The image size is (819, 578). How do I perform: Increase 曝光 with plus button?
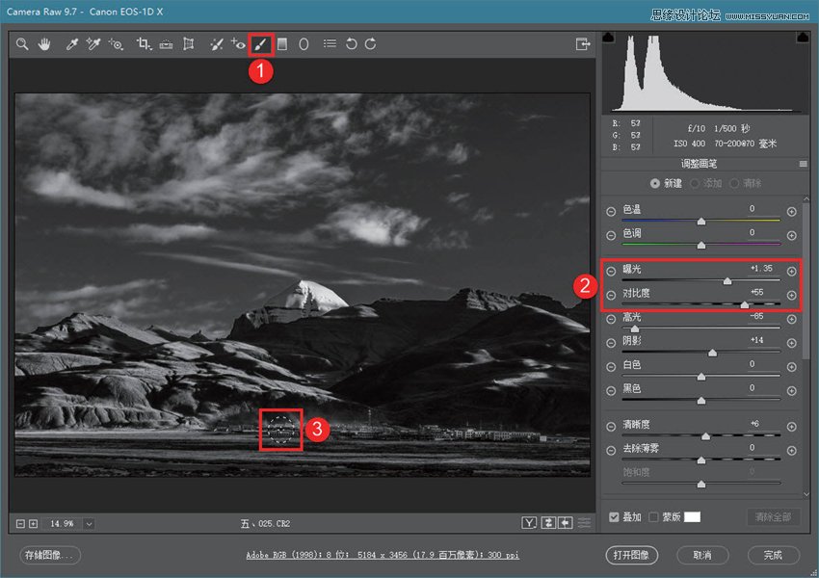(x=792, y=271)
